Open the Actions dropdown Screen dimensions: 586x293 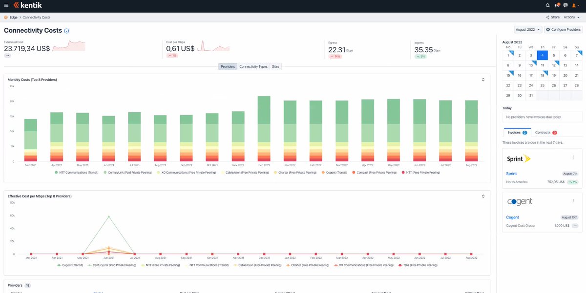(572, 17)
